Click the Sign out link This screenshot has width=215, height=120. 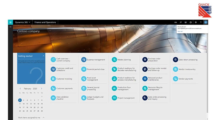click(x=180, y=31)
